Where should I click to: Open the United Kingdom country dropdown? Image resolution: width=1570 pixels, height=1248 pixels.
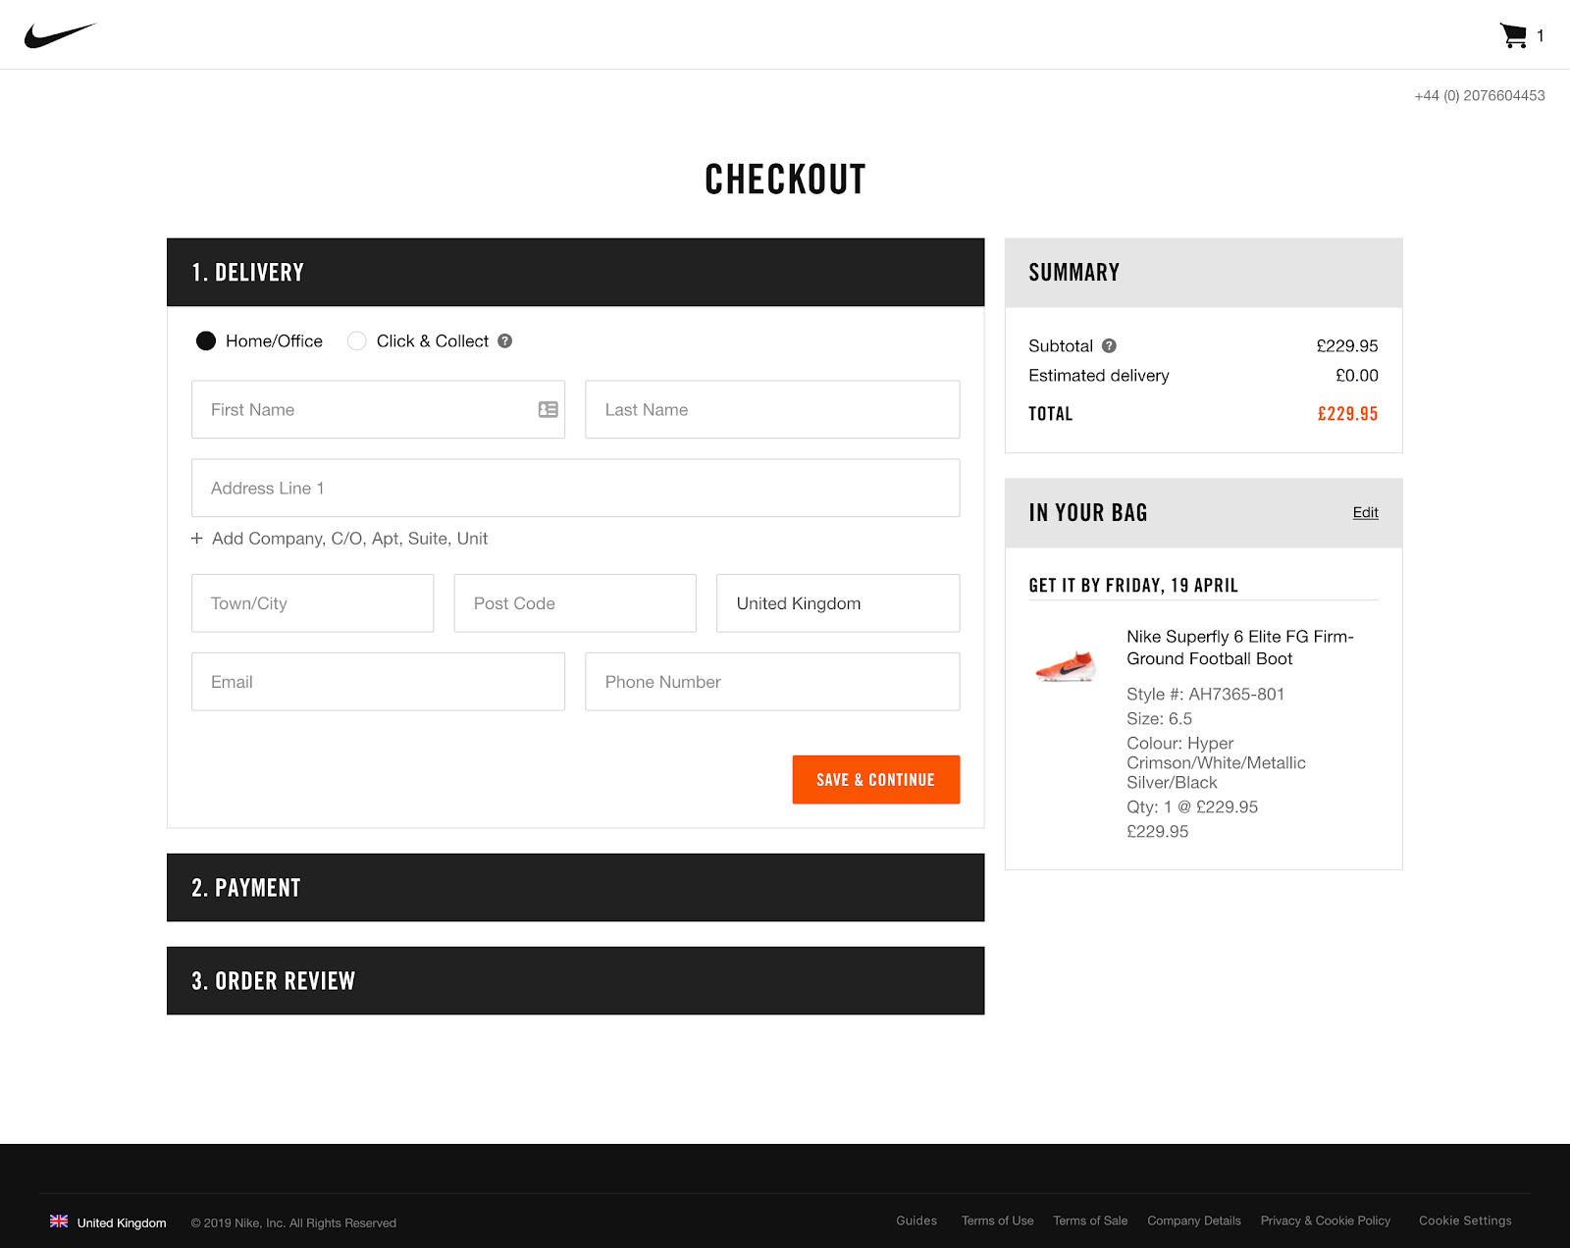(x=838, y=603)
